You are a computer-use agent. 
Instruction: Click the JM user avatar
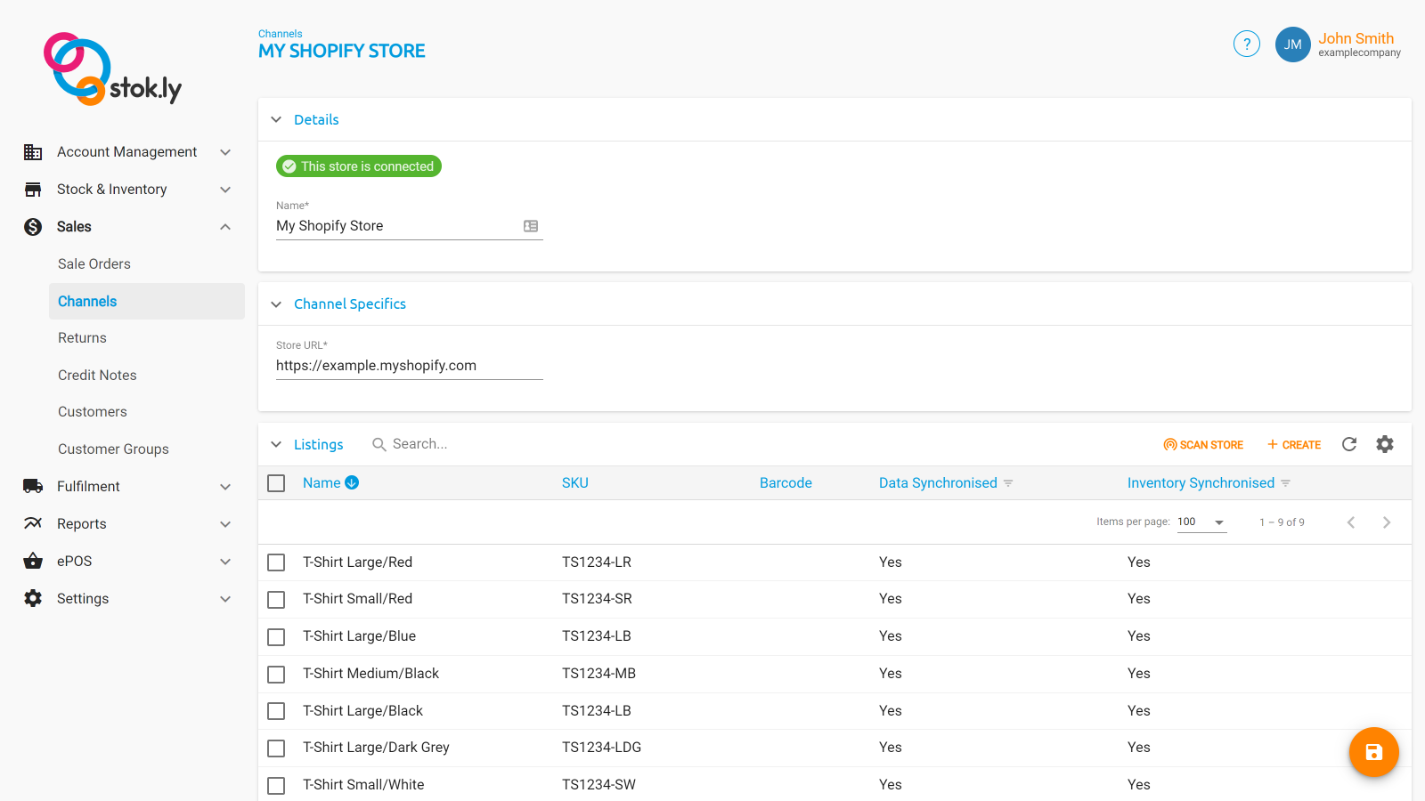click(1292, 44)
